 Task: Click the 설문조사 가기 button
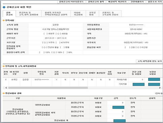pyautogui.click(x=155, y=2)
